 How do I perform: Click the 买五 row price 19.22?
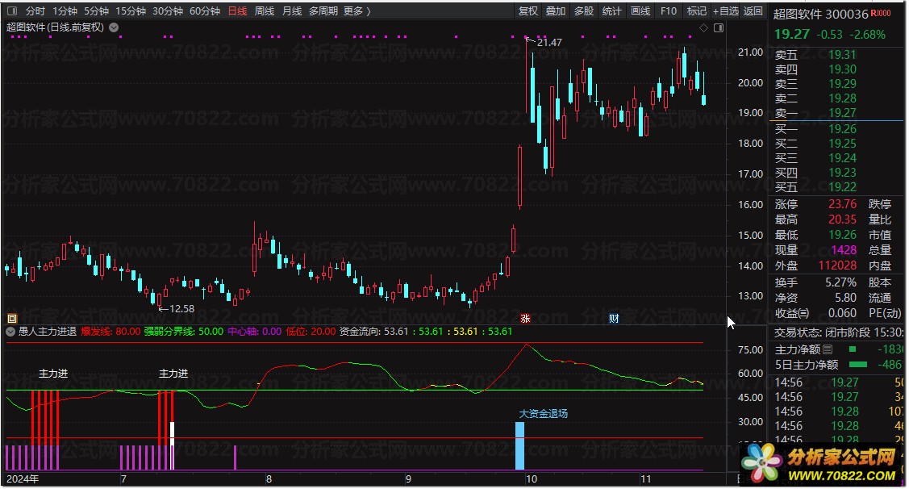[842, 186]
